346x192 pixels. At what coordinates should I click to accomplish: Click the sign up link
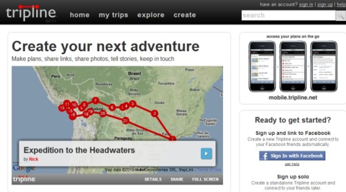pyautogui.click(x=325, y=5)
